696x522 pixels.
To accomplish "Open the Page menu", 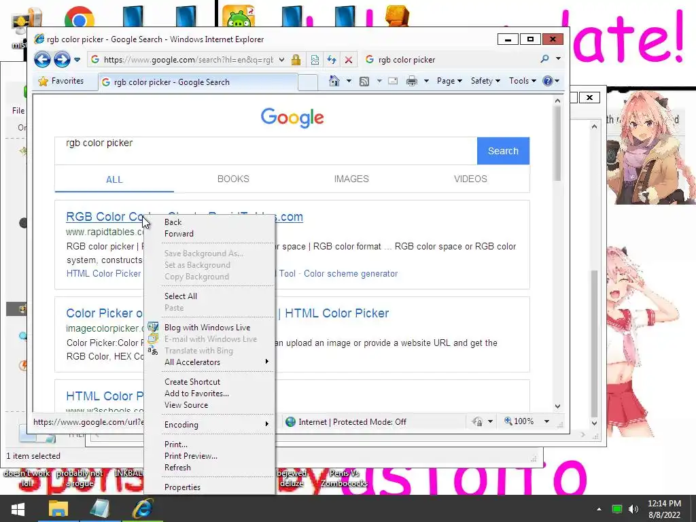I will [x=449, y=81].
